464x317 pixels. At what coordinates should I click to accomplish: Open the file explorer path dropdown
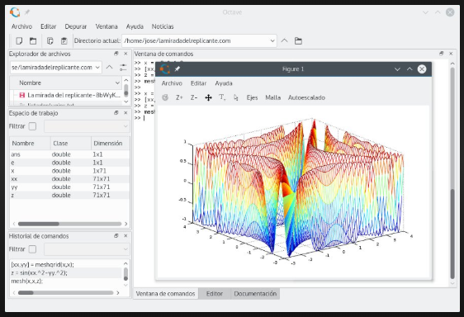[x=97, y=68]
